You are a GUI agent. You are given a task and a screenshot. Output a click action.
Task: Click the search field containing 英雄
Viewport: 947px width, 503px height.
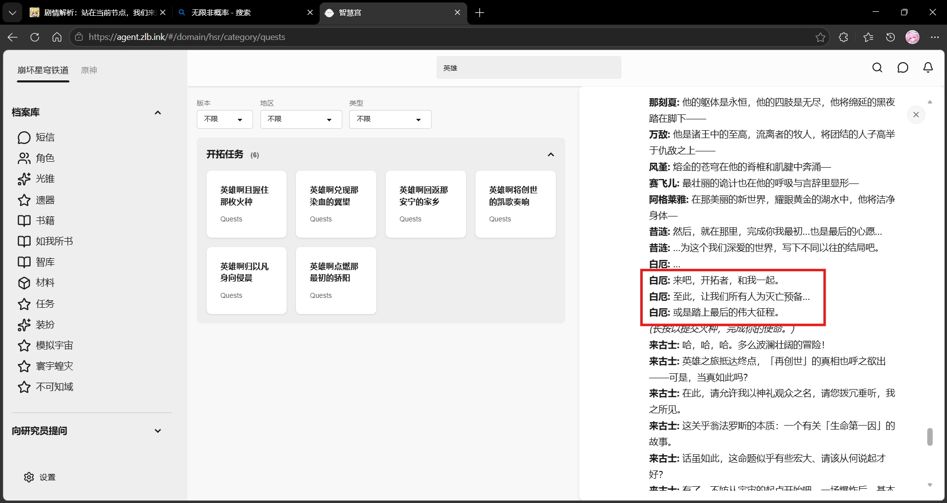(529, 68)
